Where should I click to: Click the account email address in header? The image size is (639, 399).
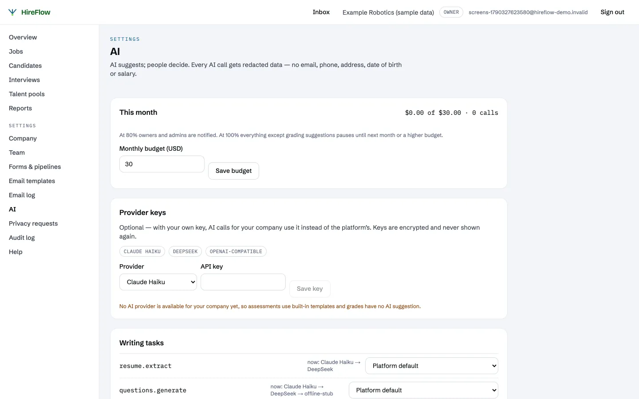click(528, 12)
